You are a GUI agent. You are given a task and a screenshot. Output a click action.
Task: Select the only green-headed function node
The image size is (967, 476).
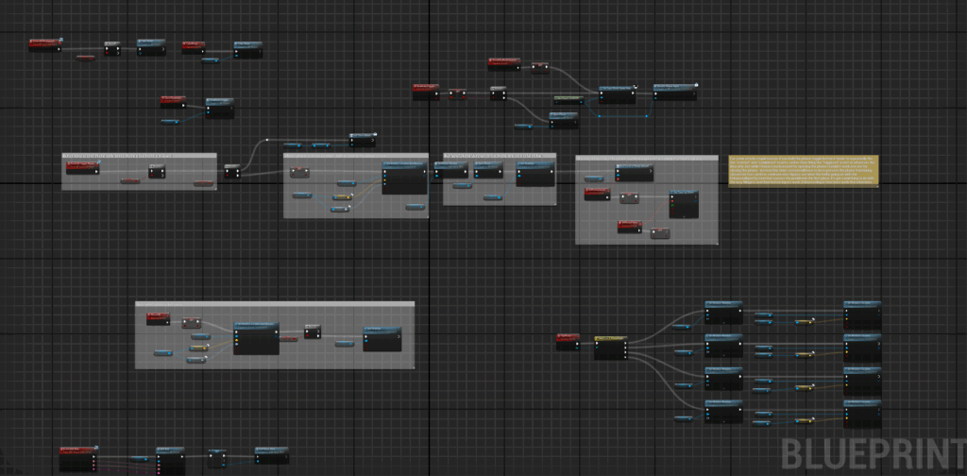click(x=567, y=98)
